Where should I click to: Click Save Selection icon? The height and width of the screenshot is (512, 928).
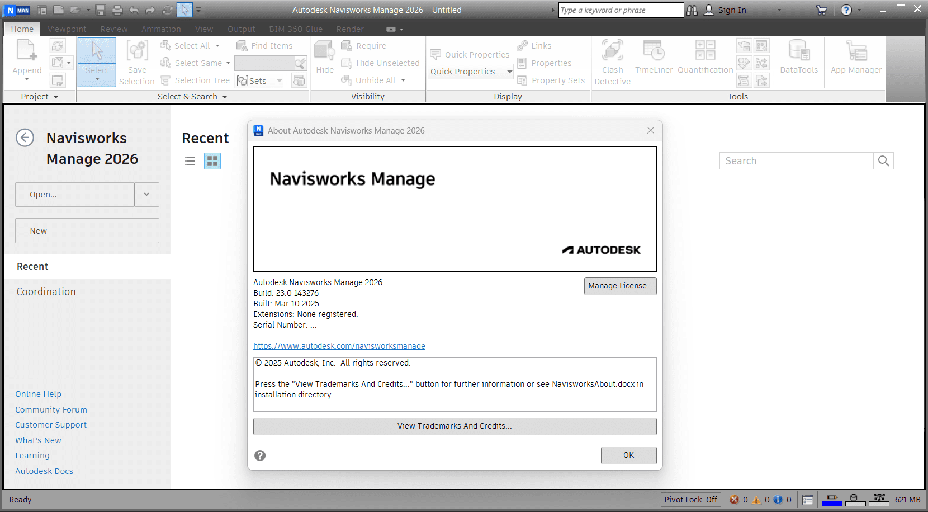(137, 50)
